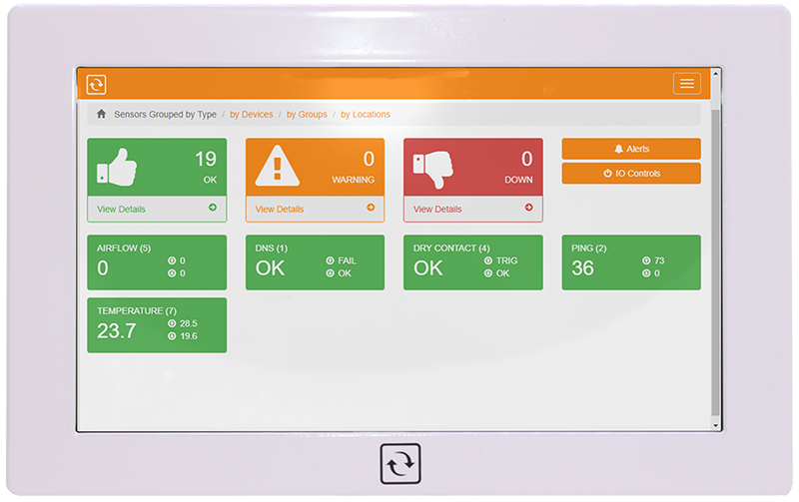Click the up-arrow icon beside DNS FAIL
Viewport: 799px width, 502px height.
click(330, 260)
